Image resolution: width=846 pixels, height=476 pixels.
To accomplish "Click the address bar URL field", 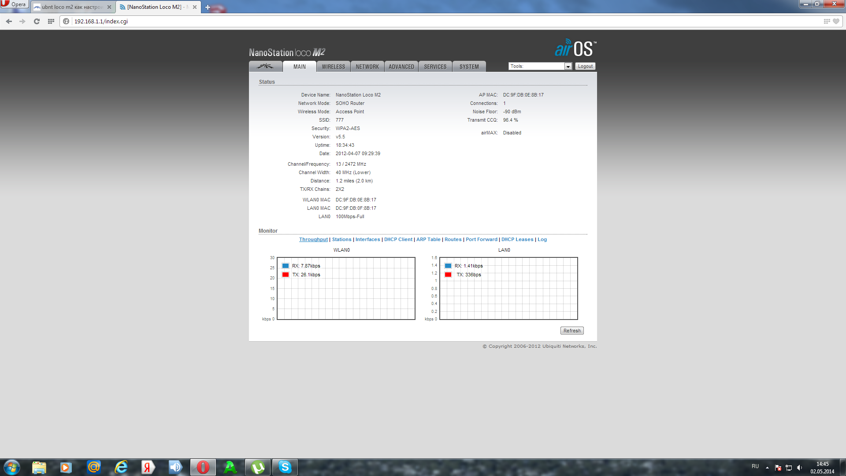I will pos(445,21).
